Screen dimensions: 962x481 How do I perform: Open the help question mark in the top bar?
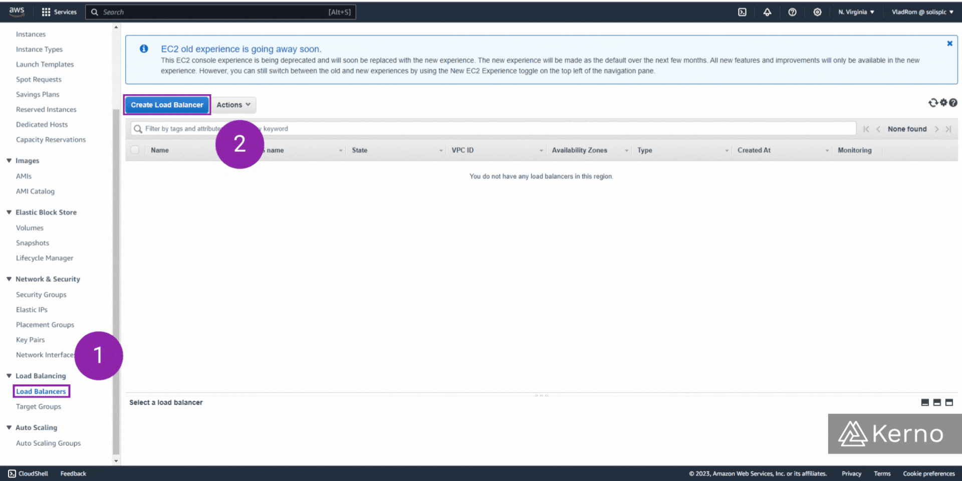[x=792, y=12]
